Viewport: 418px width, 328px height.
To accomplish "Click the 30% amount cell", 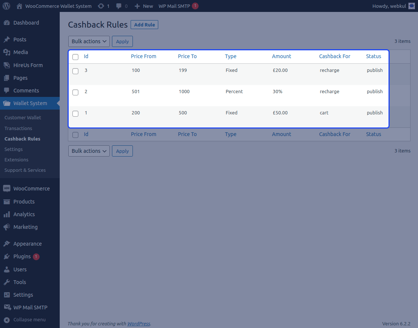I will pyautogui.click(x=278, y=92).
